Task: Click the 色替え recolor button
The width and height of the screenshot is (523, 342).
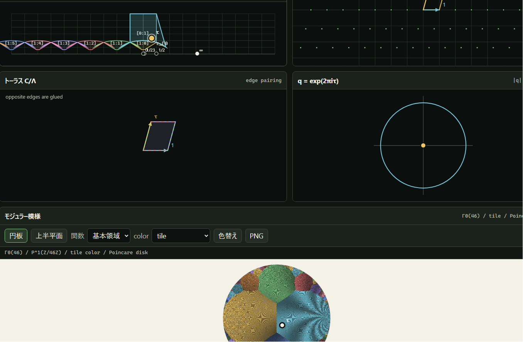Action: [x=228, y=236]
